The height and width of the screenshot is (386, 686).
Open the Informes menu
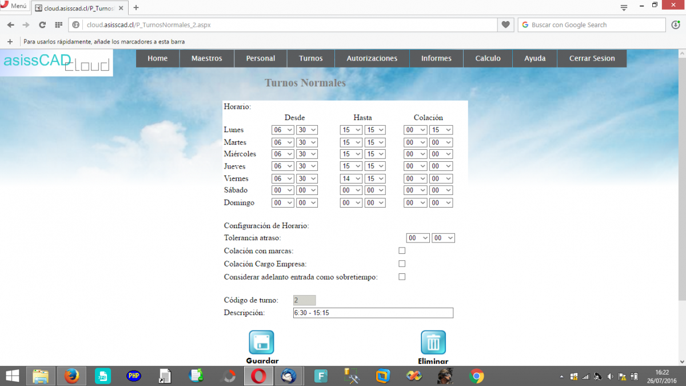click(436, 59)
